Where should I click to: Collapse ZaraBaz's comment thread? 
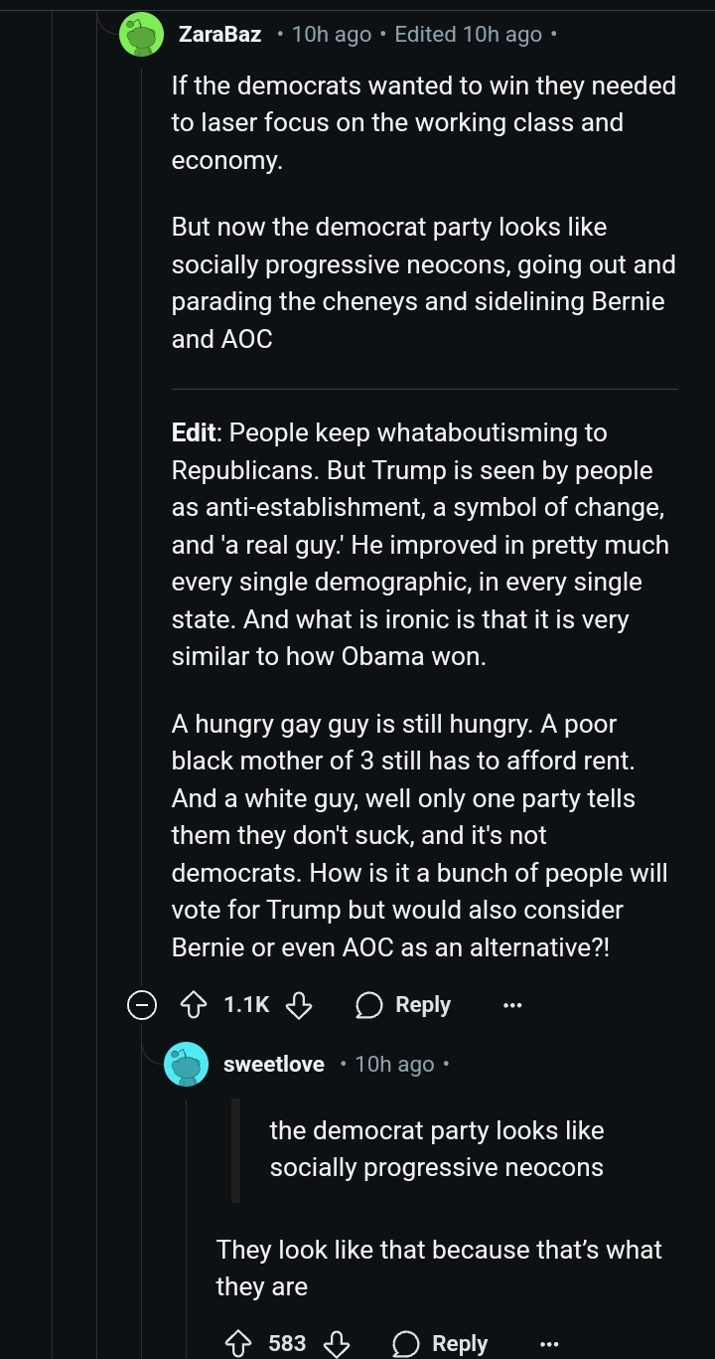point(141,1005)
